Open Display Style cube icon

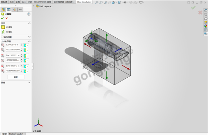coord(119,2)
